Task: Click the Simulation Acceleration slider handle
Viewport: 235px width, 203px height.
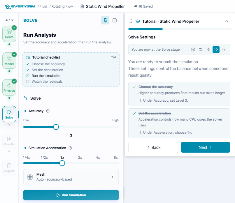Action: (62, 163)
